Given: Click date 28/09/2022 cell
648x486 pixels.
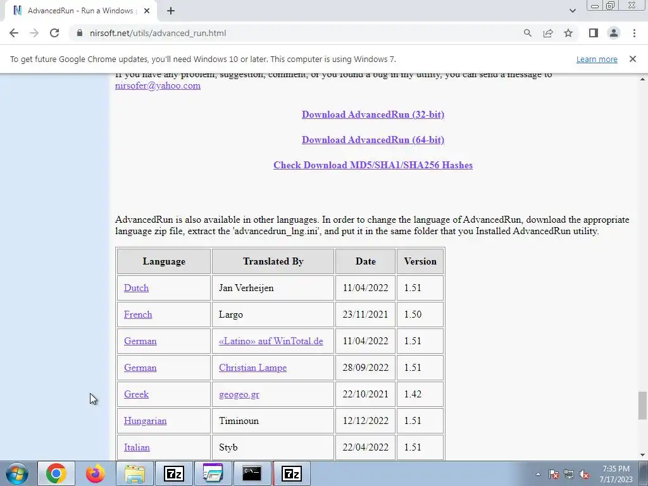Looking at the screenshot, I should tap(365, 368).
